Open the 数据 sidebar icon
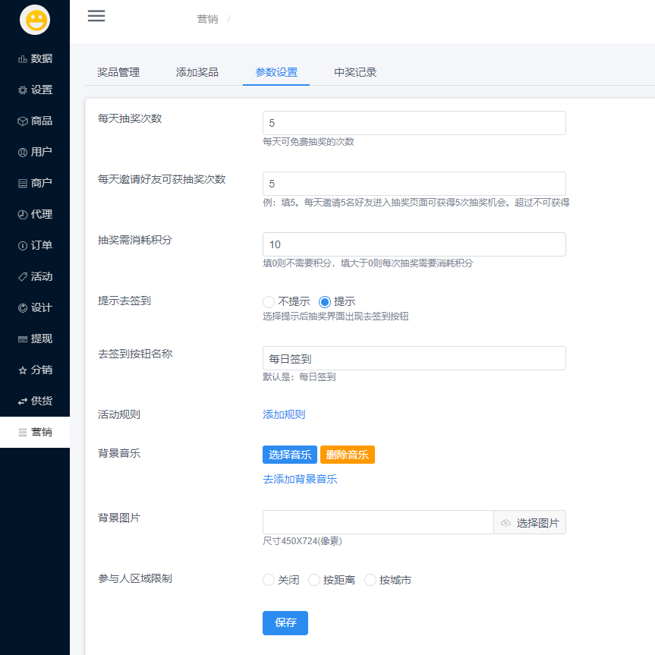This screenshot has height=655, width=655. (x=23, y=59)
